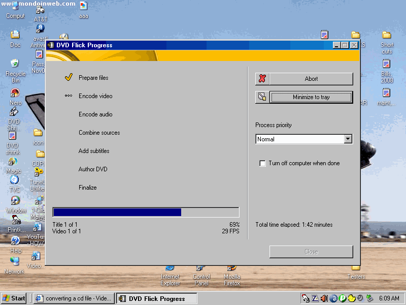
Task: Open the Windows Start button
Action: [x=14, y=298]
